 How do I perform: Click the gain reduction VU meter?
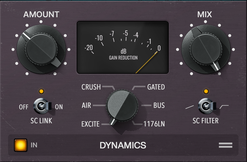pos(123,47)
